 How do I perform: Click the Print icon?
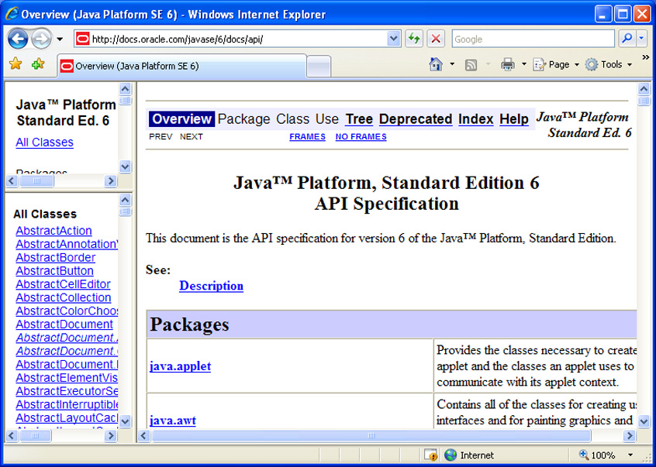tap(508, 64)
